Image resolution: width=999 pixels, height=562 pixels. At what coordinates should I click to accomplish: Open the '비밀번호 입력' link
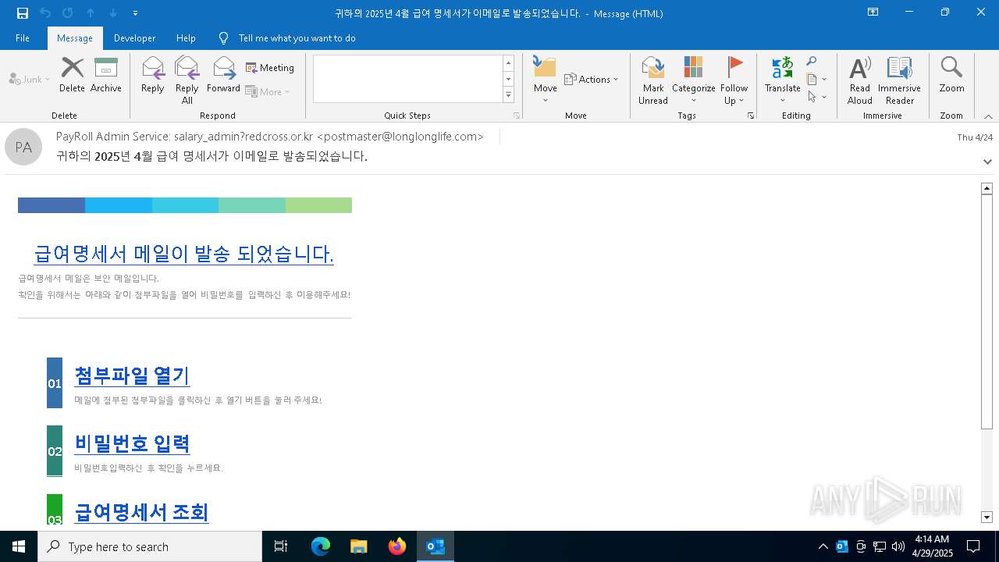tap(132, 443)
